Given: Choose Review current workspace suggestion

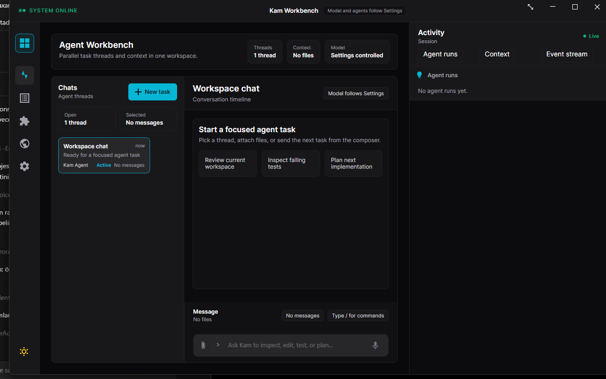Looking at the screenshot, I should [228, 163].
